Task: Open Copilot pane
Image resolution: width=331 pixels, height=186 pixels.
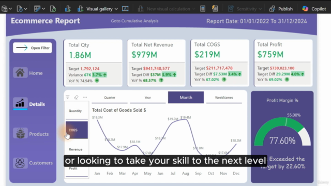Action: [314, 9]
